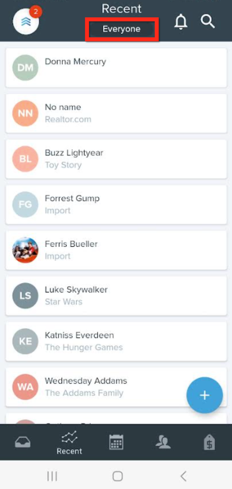The image size is (232, 489).
Task: Open recent apps with the Android overview button
Action: pos(52,476)
